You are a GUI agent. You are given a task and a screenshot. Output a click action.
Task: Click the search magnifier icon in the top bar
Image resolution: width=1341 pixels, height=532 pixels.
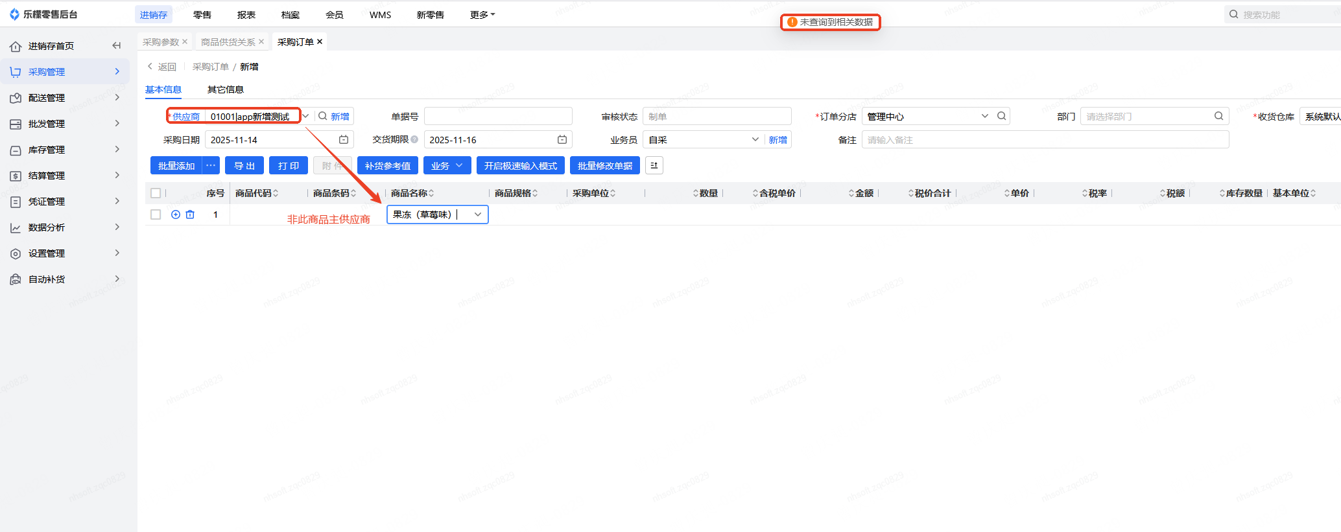[x=1233, y=14]
